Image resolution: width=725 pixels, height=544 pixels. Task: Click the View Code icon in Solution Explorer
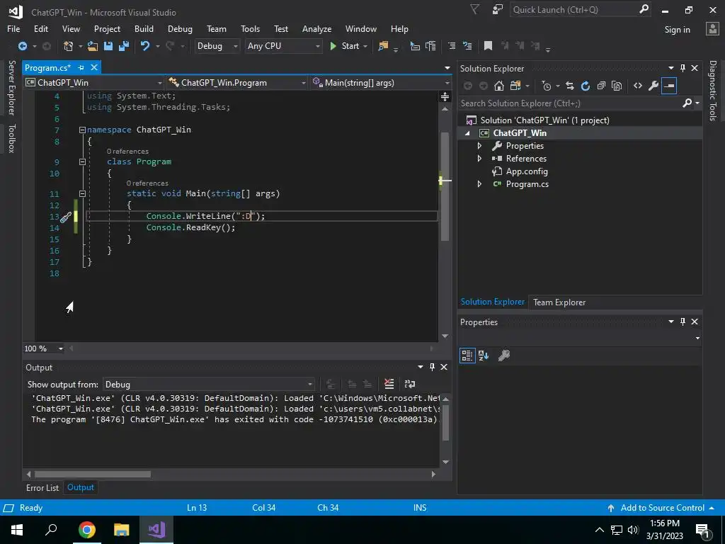[x=638, y=86]
